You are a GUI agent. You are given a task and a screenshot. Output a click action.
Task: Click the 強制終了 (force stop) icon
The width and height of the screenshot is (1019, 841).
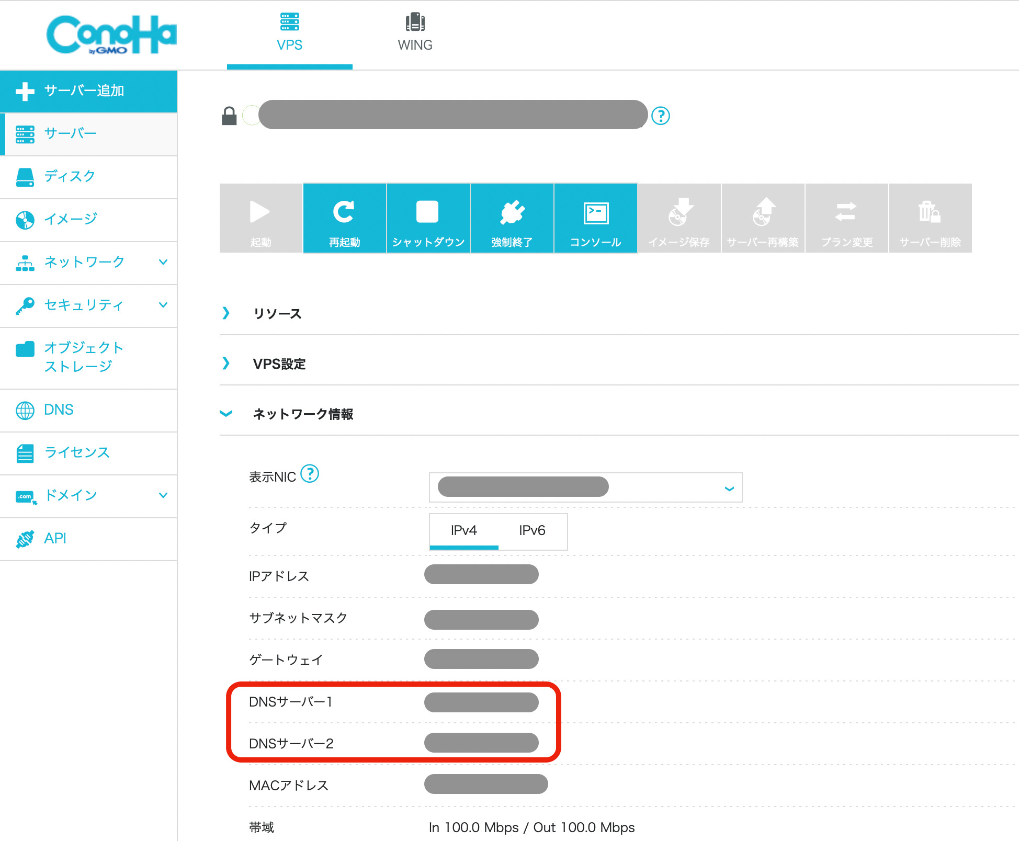coord(512,218)
